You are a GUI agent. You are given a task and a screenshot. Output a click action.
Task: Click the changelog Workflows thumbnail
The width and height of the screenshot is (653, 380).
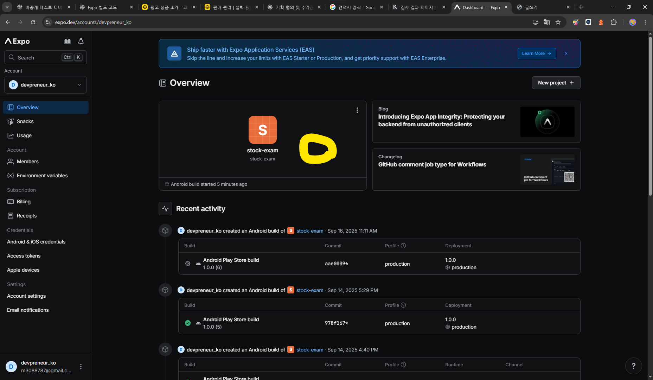click(548, 170)
